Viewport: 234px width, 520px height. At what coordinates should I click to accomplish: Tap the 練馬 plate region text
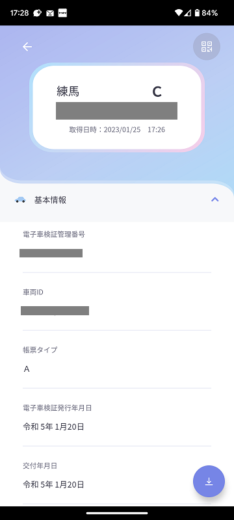tap(68, 91)
